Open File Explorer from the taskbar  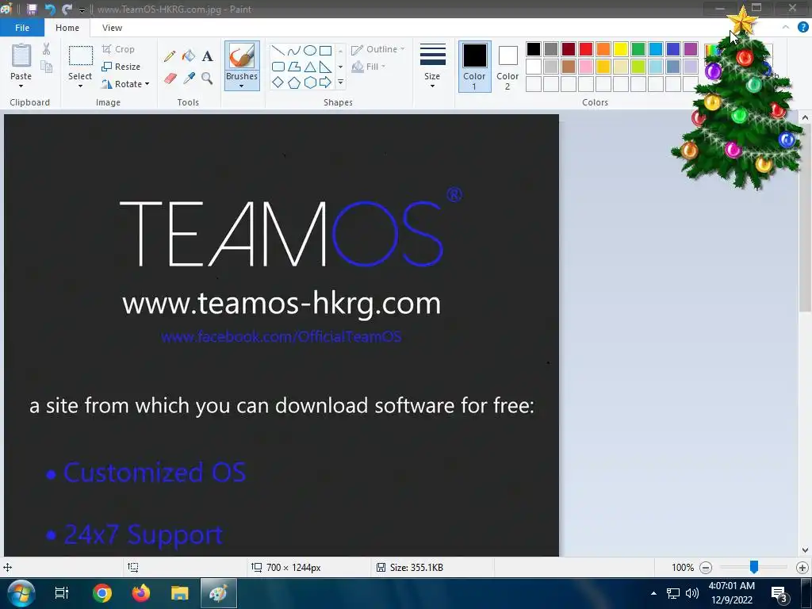click(x=180, y=593)
